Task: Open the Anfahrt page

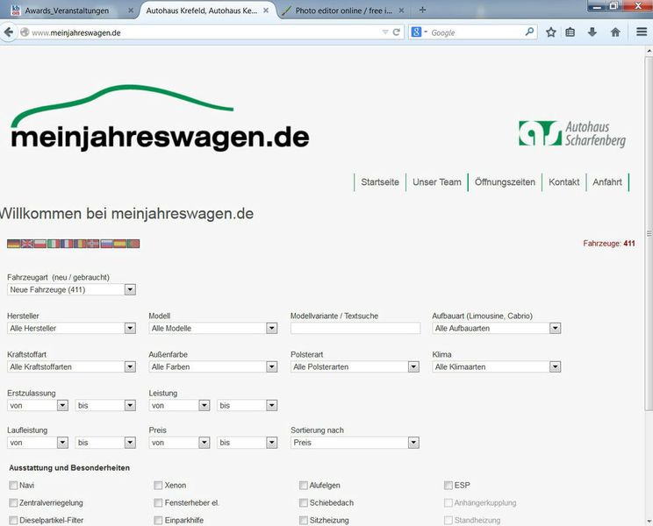Action: (607, 182)
